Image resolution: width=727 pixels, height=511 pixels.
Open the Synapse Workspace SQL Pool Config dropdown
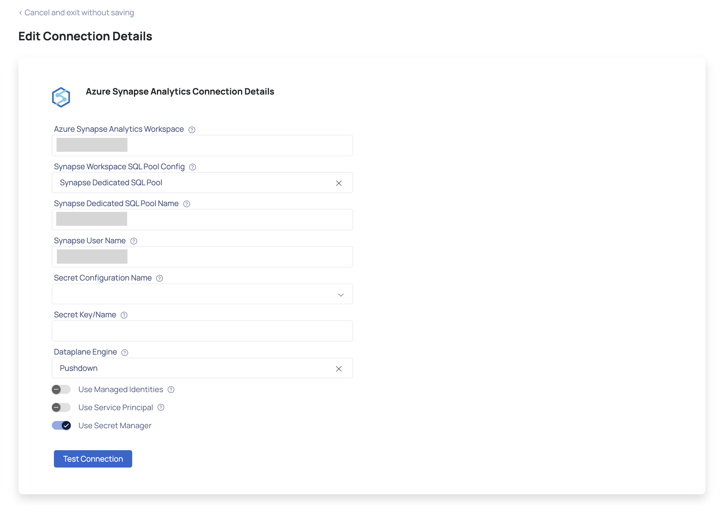(x=202, y=182)
